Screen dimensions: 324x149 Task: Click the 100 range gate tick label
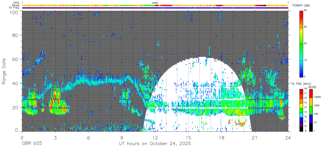pyautogui.click(x=14, y=12)
